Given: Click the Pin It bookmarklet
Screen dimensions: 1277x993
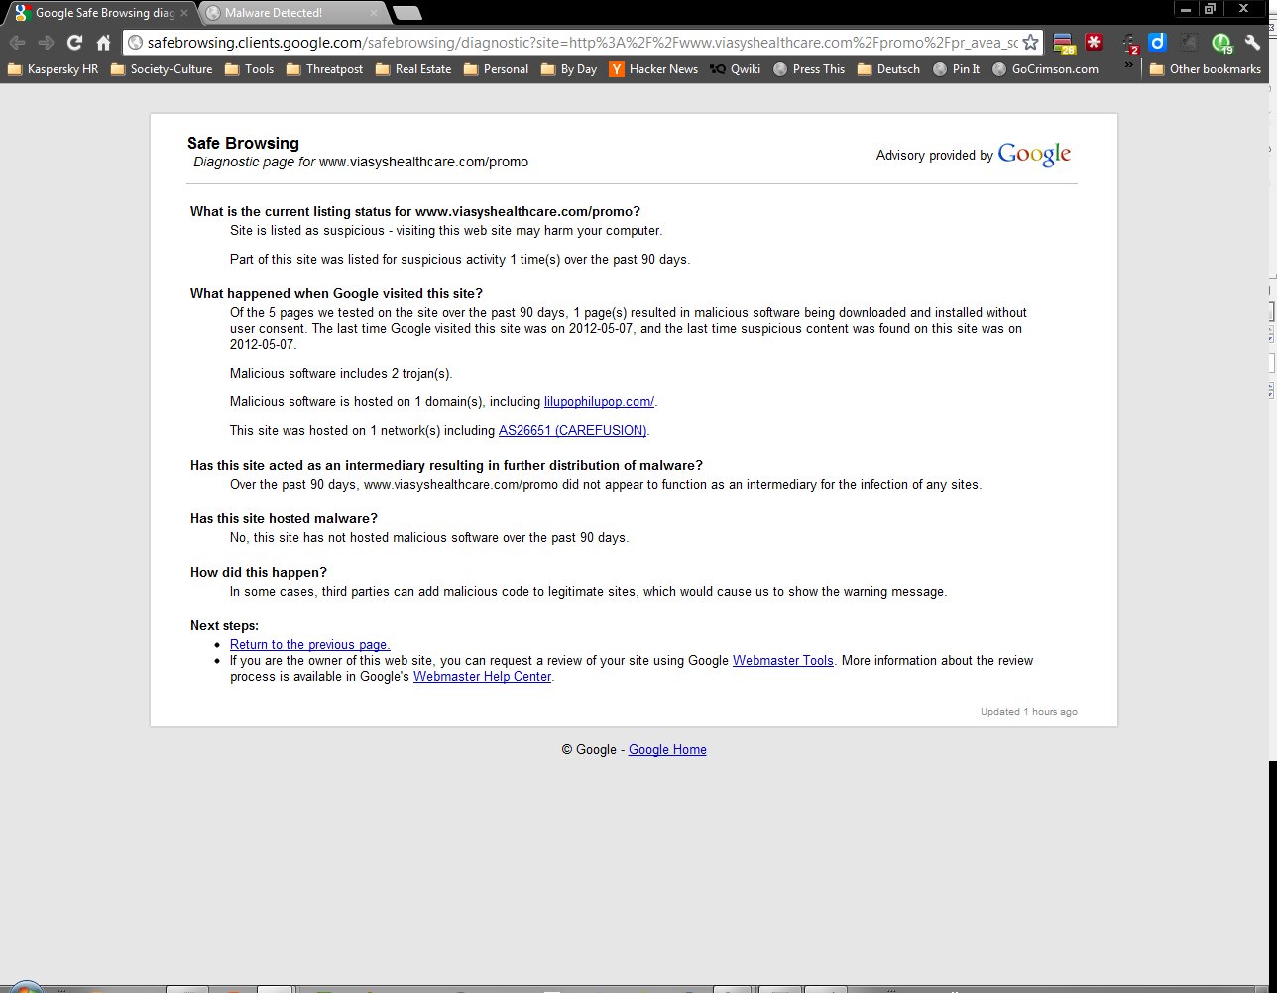Looking at the screenshot, I should [x=957, y=69].
